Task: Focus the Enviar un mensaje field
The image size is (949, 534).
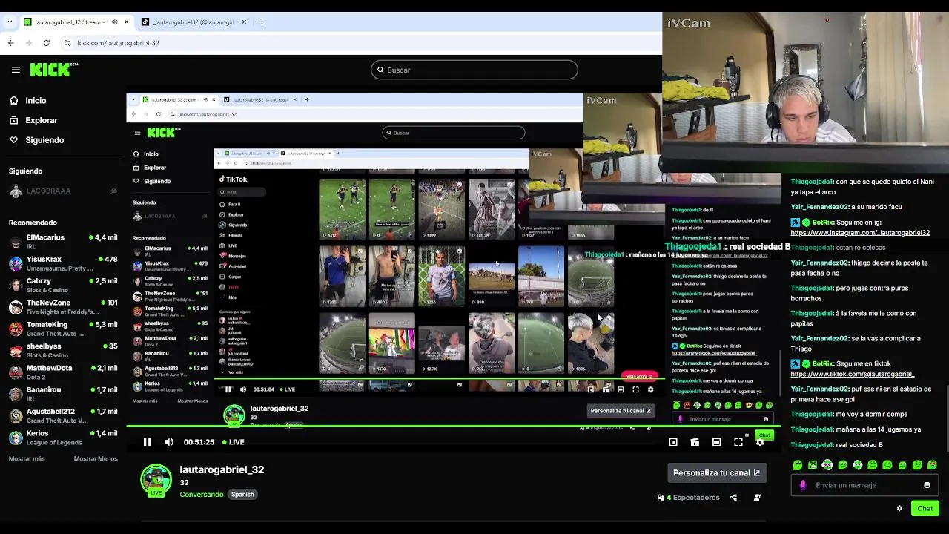Action: pos(864,485)
